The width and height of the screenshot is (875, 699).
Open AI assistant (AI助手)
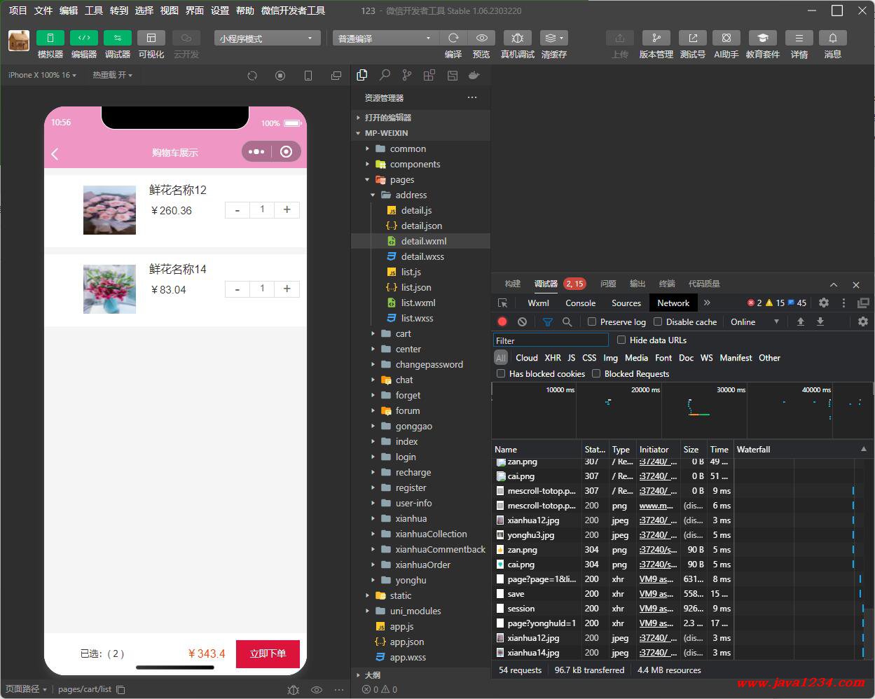click(x=726, y=38)
